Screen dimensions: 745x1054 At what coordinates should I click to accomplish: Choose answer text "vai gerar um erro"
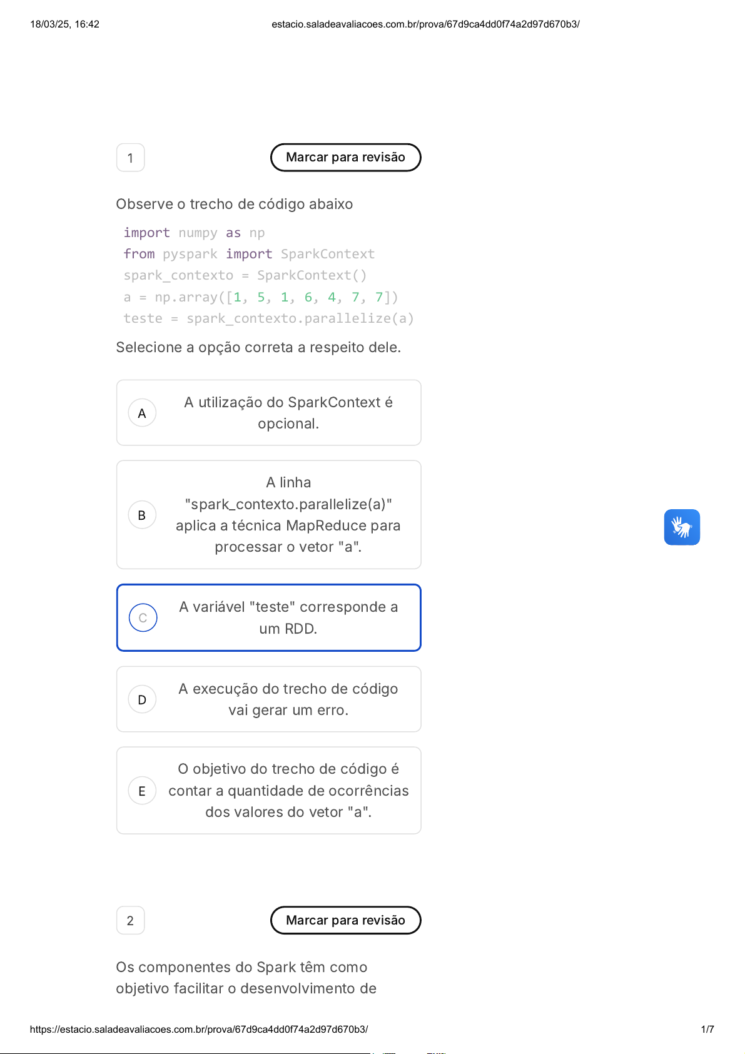pos(288,699)
